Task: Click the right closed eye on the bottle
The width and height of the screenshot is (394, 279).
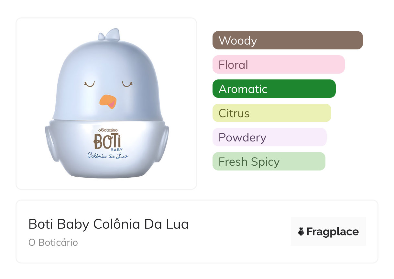Action: [x=127, y=84]
